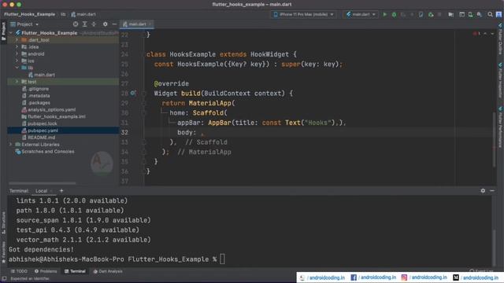Select main.dart in the project tree

(42, 75)
